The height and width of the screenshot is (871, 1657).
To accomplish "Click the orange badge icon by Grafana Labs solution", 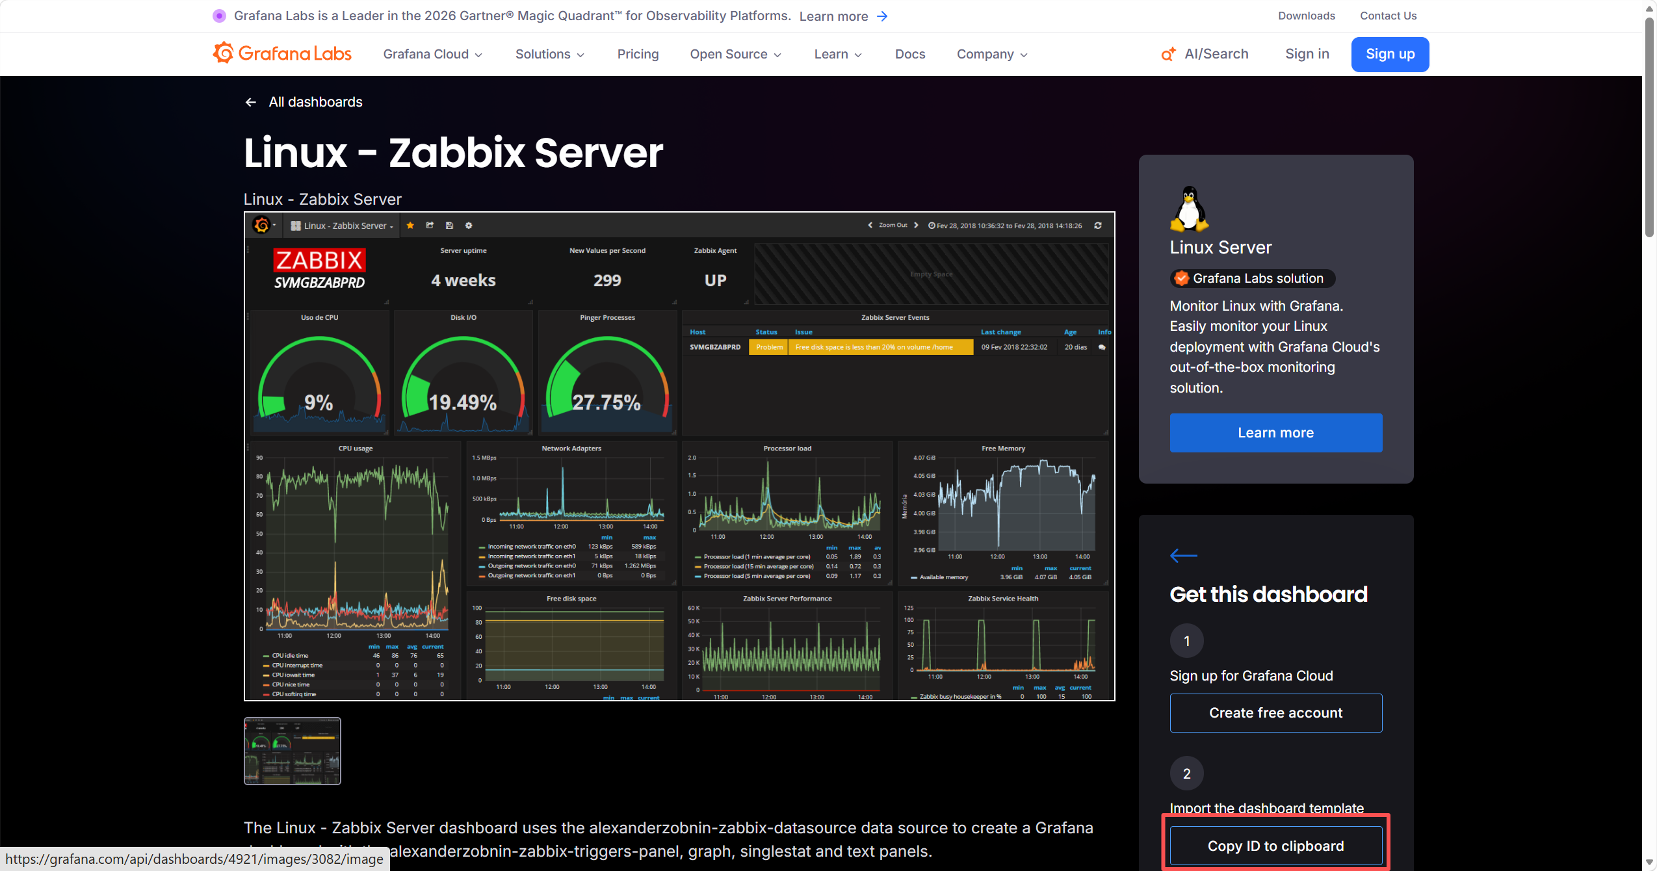I will pyautogui.click(x=1181, y=278).
